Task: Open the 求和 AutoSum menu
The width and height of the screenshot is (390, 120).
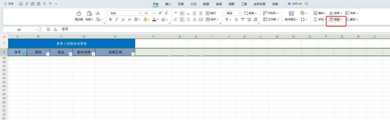Action: coord(320,19)
